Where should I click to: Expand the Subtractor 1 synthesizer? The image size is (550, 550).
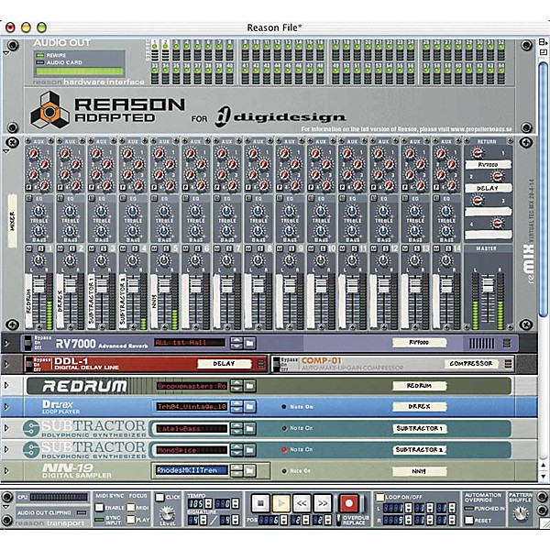6,428
